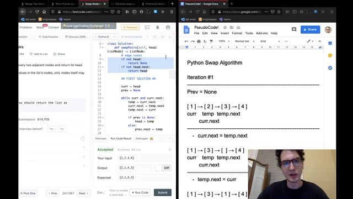Switch to the Debugger tab

click(145, 139)
